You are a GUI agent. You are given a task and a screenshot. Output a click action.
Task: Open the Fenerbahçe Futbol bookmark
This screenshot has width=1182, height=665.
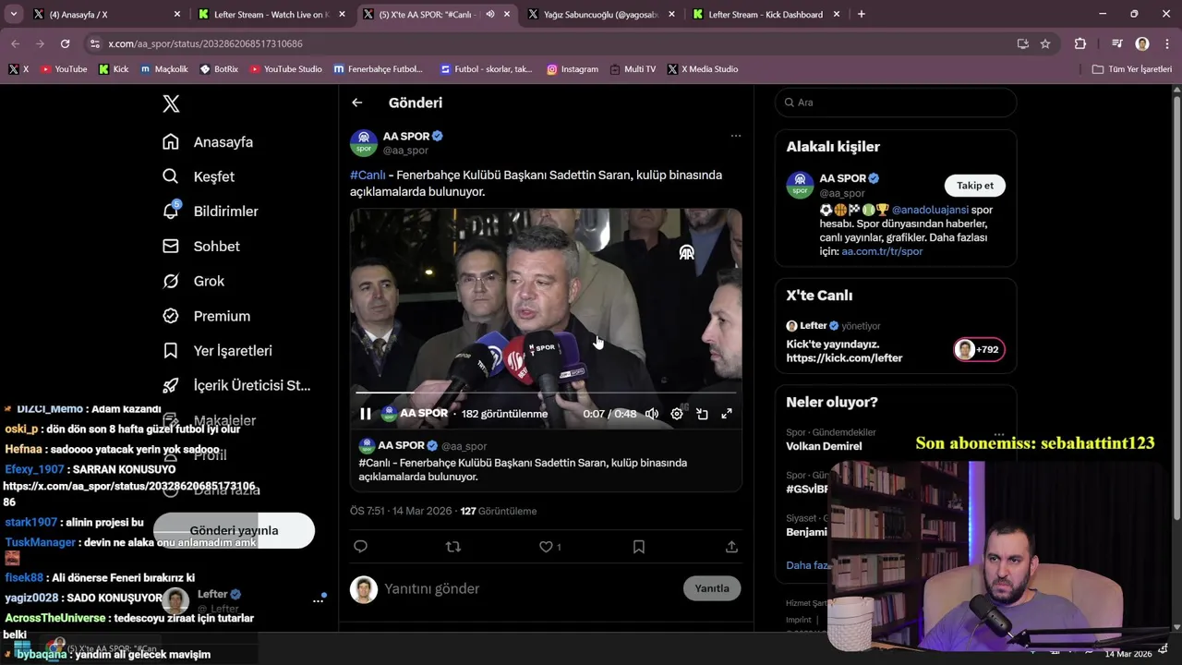point(379,69)
